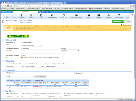136x101 pixels.
Task: Collapse the Predecessors section
Action: tap(3, 70)
